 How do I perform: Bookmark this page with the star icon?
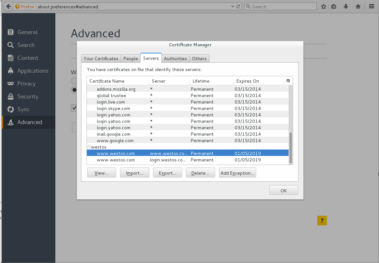pyautogui.click(x=324, y=6)
